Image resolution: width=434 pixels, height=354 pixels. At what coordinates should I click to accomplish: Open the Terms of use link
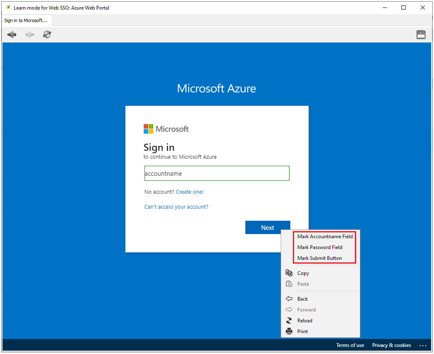350,345
